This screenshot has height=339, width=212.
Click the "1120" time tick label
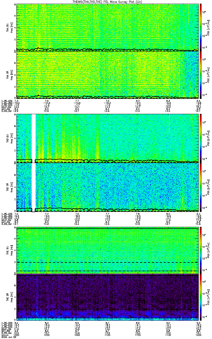coord(138,335)
